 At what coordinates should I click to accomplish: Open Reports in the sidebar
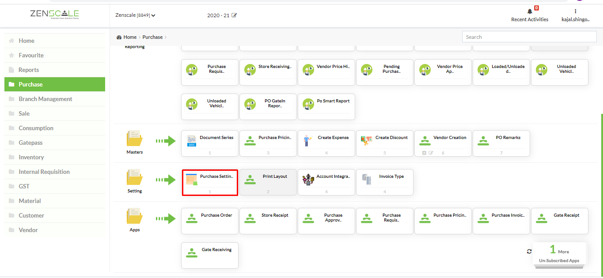pyautogui.click(x=55, y=70)
